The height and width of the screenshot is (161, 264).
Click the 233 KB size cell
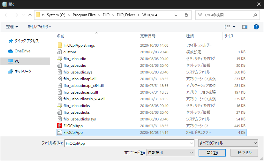240,79
